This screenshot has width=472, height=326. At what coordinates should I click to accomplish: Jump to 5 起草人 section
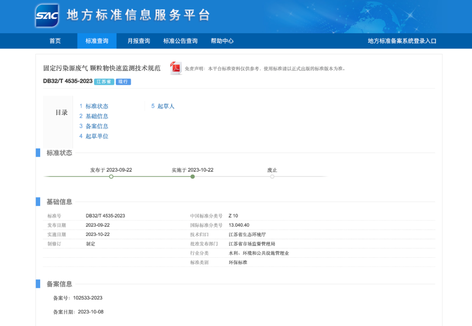pyautogui.click(x=163, y=106)
